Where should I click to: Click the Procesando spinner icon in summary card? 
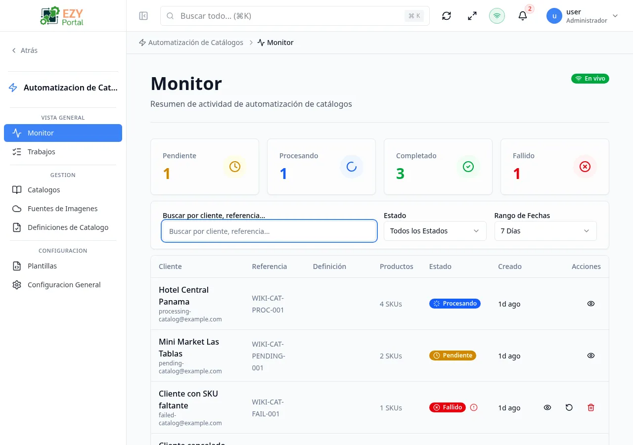352,167
